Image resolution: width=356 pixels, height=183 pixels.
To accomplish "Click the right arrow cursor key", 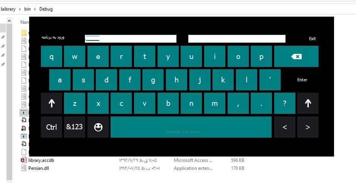I will [x=308, y=127].
